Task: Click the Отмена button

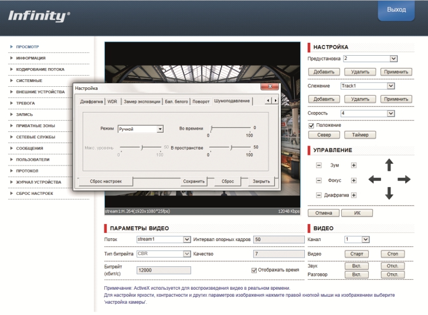Action: click(x=324, y=213)
